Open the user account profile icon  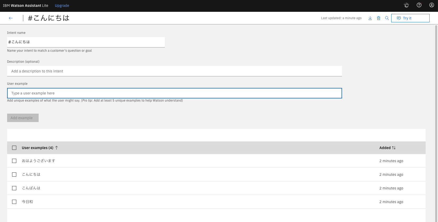click(432, 5)
